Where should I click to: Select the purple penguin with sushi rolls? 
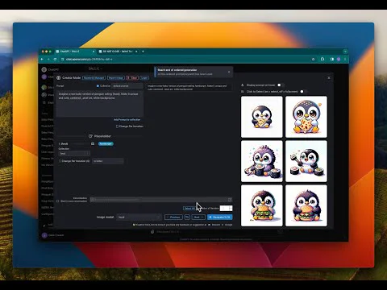[262, 161]
